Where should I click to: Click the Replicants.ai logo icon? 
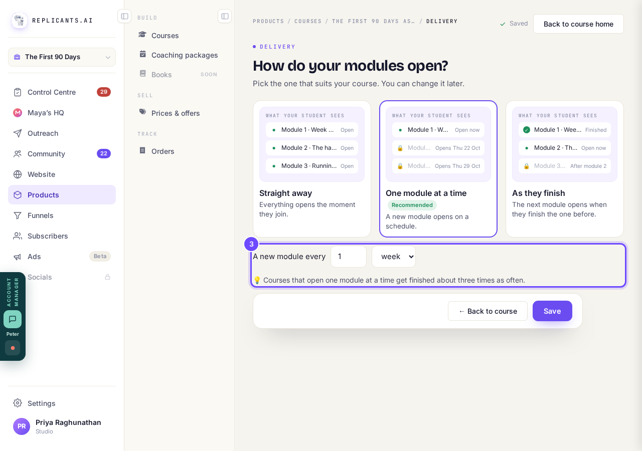click(x=20, y=21)
